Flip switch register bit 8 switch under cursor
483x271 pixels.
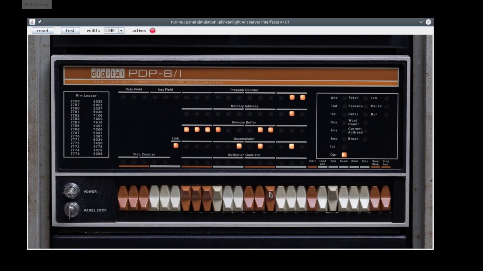tap(270, 198)
